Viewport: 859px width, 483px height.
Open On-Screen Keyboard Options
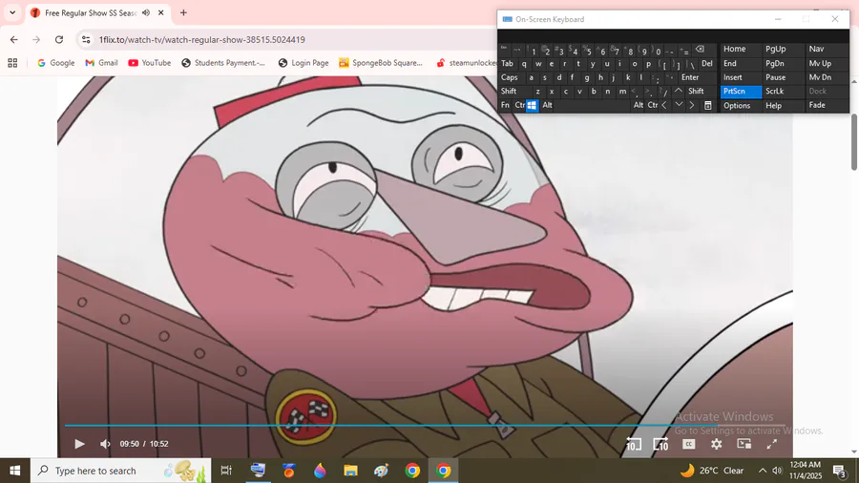pos(741,106)
